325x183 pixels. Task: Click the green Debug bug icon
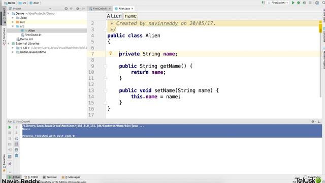tap(299, 3)
